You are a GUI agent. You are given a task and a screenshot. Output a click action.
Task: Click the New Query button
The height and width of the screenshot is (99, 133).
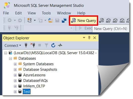[84, 20]
